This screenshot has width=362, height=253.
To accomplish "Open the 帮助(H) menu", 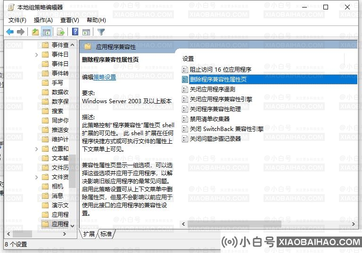I will [x=96, y=20].
